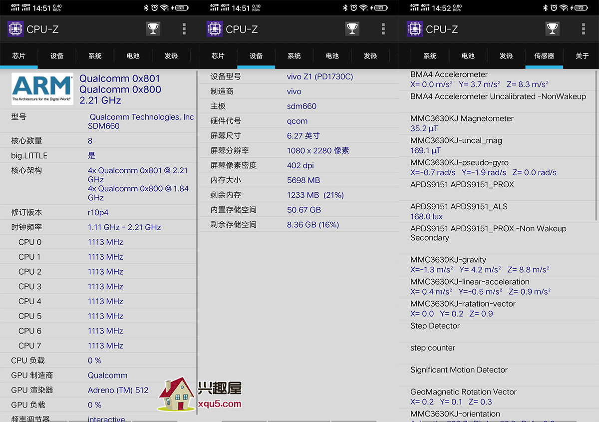Tap the Bluetooth status icon in the right screen

545,7
